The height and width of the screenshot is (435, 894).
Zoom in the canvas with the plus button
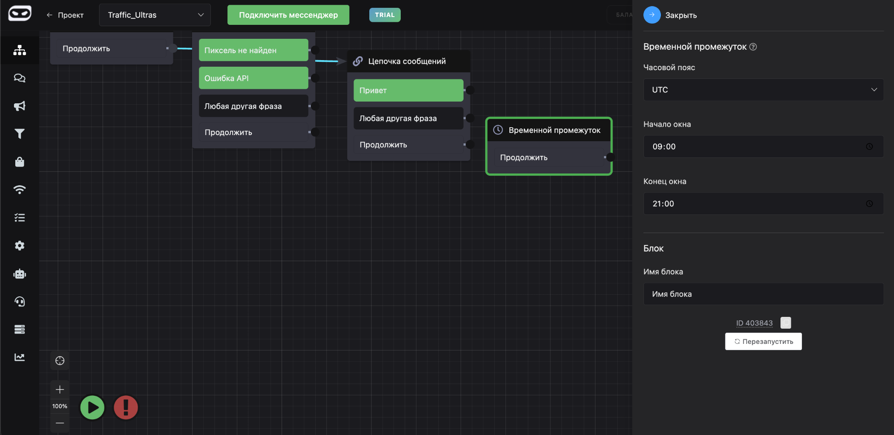(x=60, y=390)
